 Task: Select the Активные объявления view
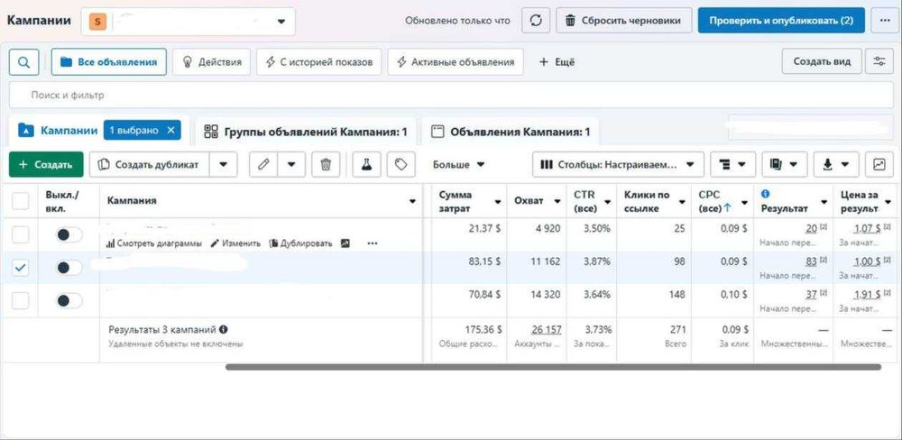click(456, 62)
